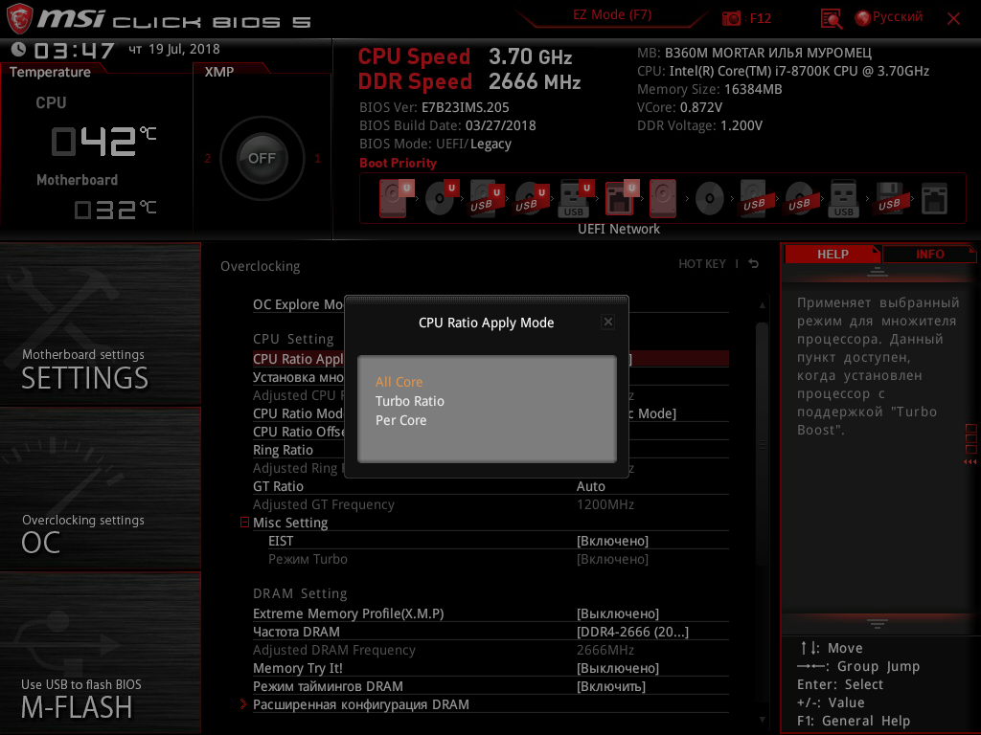The width and height of the screenshot is (981, 735).
Task: Select the Memory Try It! row
Action: (490, 668)
